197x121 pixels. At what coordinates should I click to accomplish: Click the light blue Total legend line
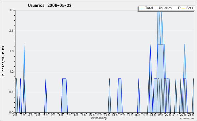(x=142, y=8)
